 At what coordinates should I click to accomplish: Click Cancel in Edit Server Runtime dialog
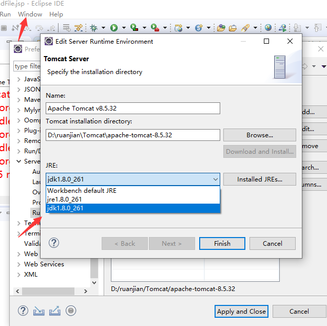pyautogui.click(x=273, y=244)
